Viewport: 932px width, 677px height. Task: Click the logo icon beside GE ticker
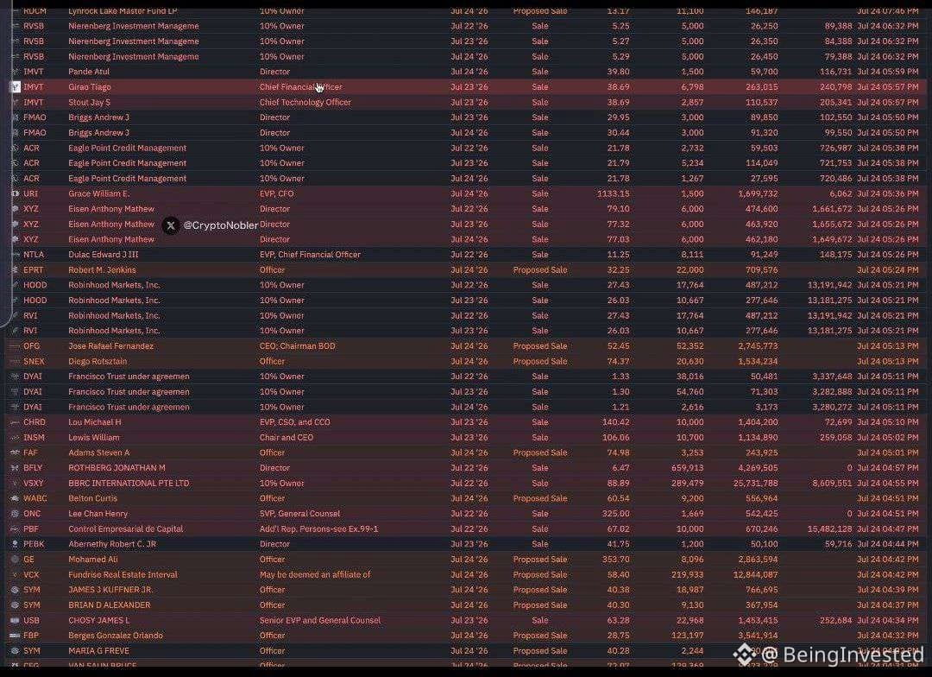click(x=16, y=560)
